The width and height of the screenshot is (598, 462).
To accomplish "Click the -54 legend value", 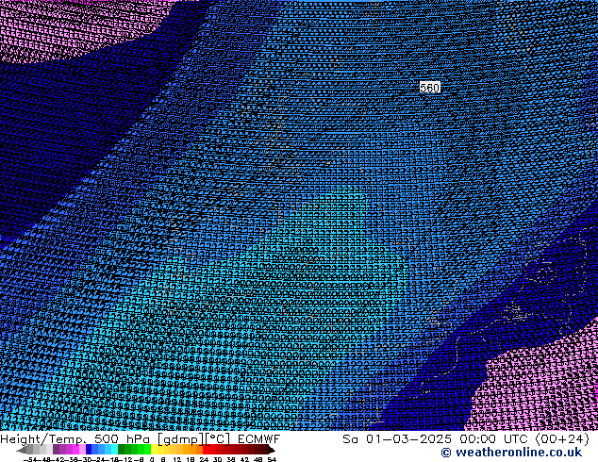I will [x=31, y=459].
